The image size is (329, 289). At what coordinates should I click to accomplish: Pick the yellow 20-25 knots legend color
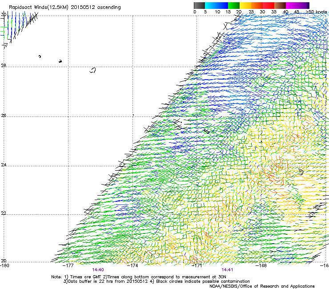pyautogui.click(x=245, y=5)
